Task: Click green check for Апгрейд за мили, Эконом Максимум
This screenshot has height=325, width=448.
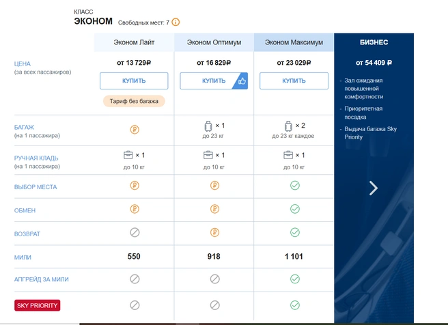Action: coord(295,279)
